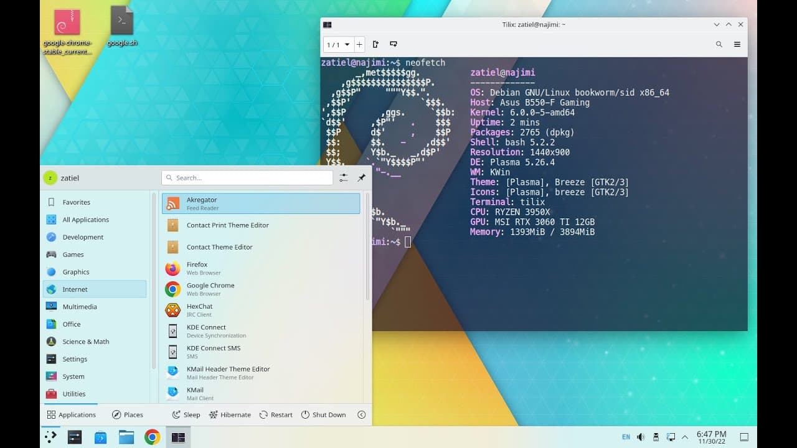This screenshot has width=797, height=448.
Task: Switch to the Places tab
Action: point(128,415)
